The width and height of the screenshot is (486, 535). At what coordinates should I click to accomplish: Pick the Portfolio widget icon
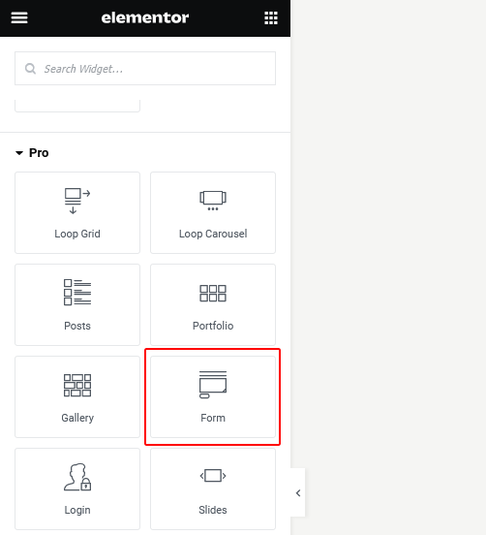pyautogui.click(x=213, y=293)
